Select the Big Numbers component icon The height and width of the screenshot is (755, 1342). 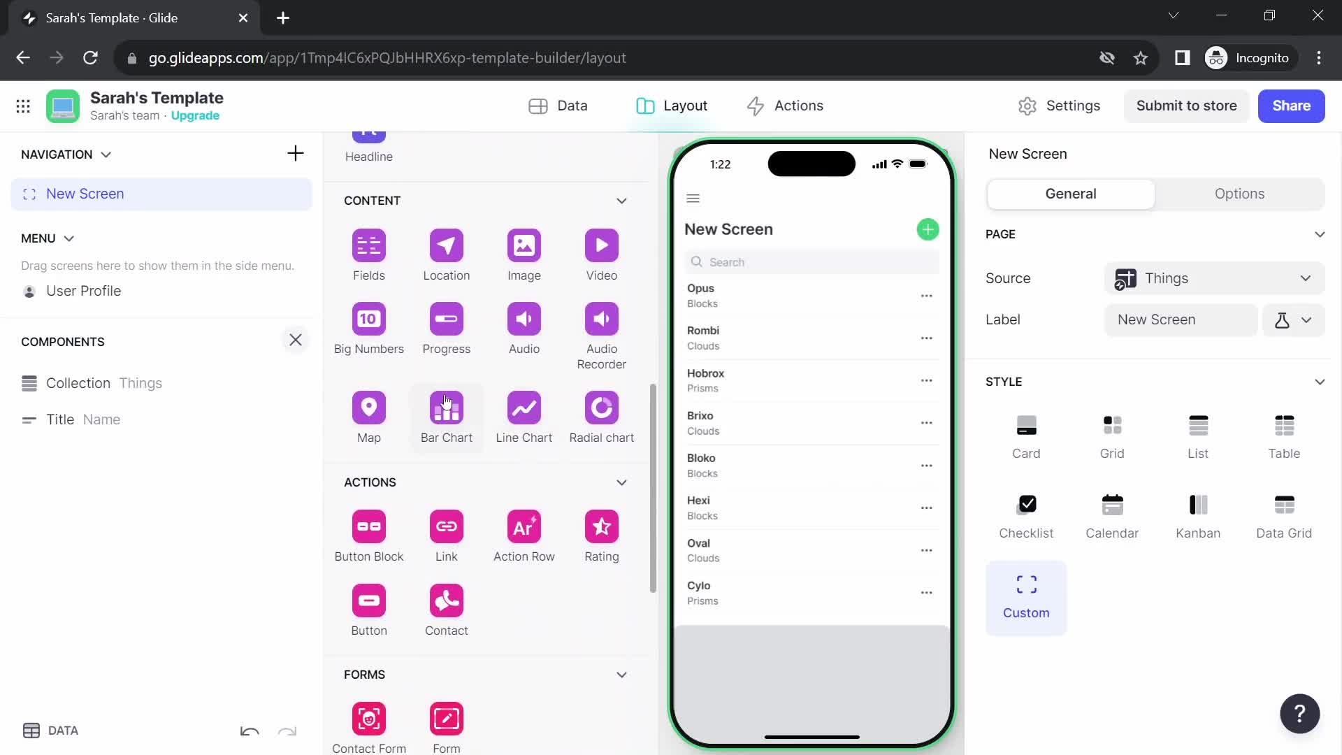[368, 319]
